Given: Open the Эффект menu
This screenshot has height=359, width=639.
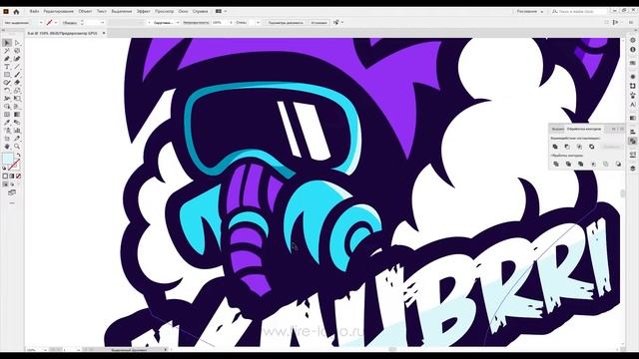Looking at the screenshot, I should tap(144, 11).
